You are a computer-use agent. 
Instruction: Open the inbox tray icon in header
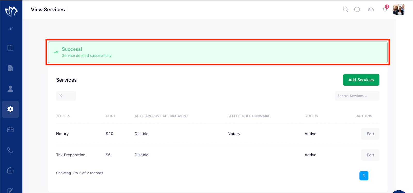pyautogui.click(x=371, y=10)
